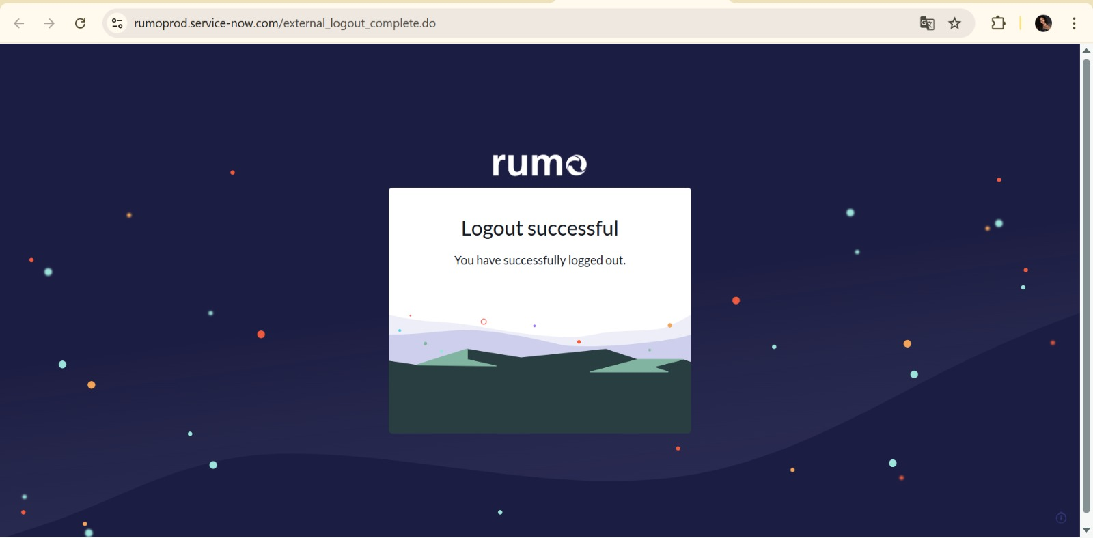
Task: Open the Google Translate page icon
Action: (x=927, y=23)
